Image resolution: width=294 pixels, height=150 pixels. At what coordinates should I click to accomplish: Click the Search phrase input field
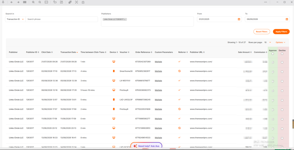(62, 19)
